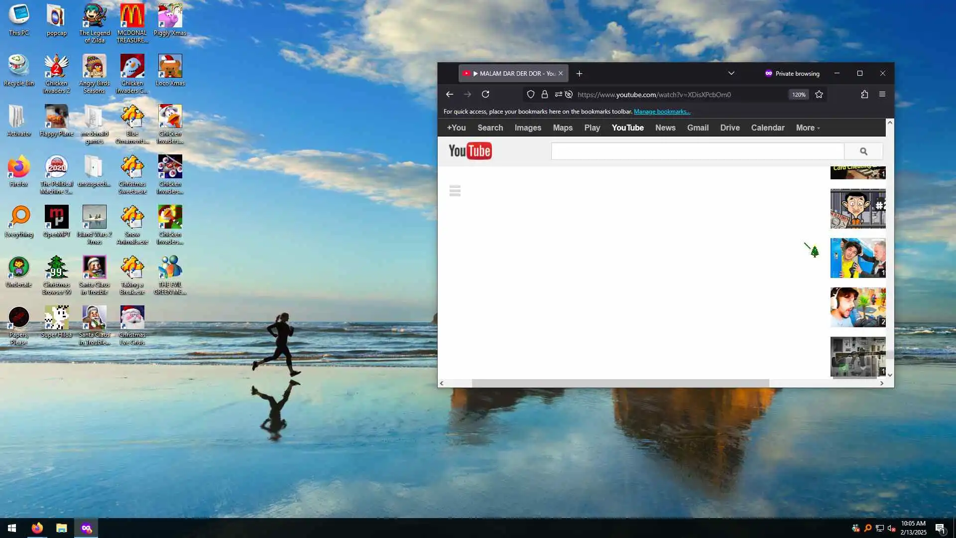Image resolution: width=956 pixels, height=538 pixels.
Task: Click the 120% zoom level indicator
Action: click(798, 95)
